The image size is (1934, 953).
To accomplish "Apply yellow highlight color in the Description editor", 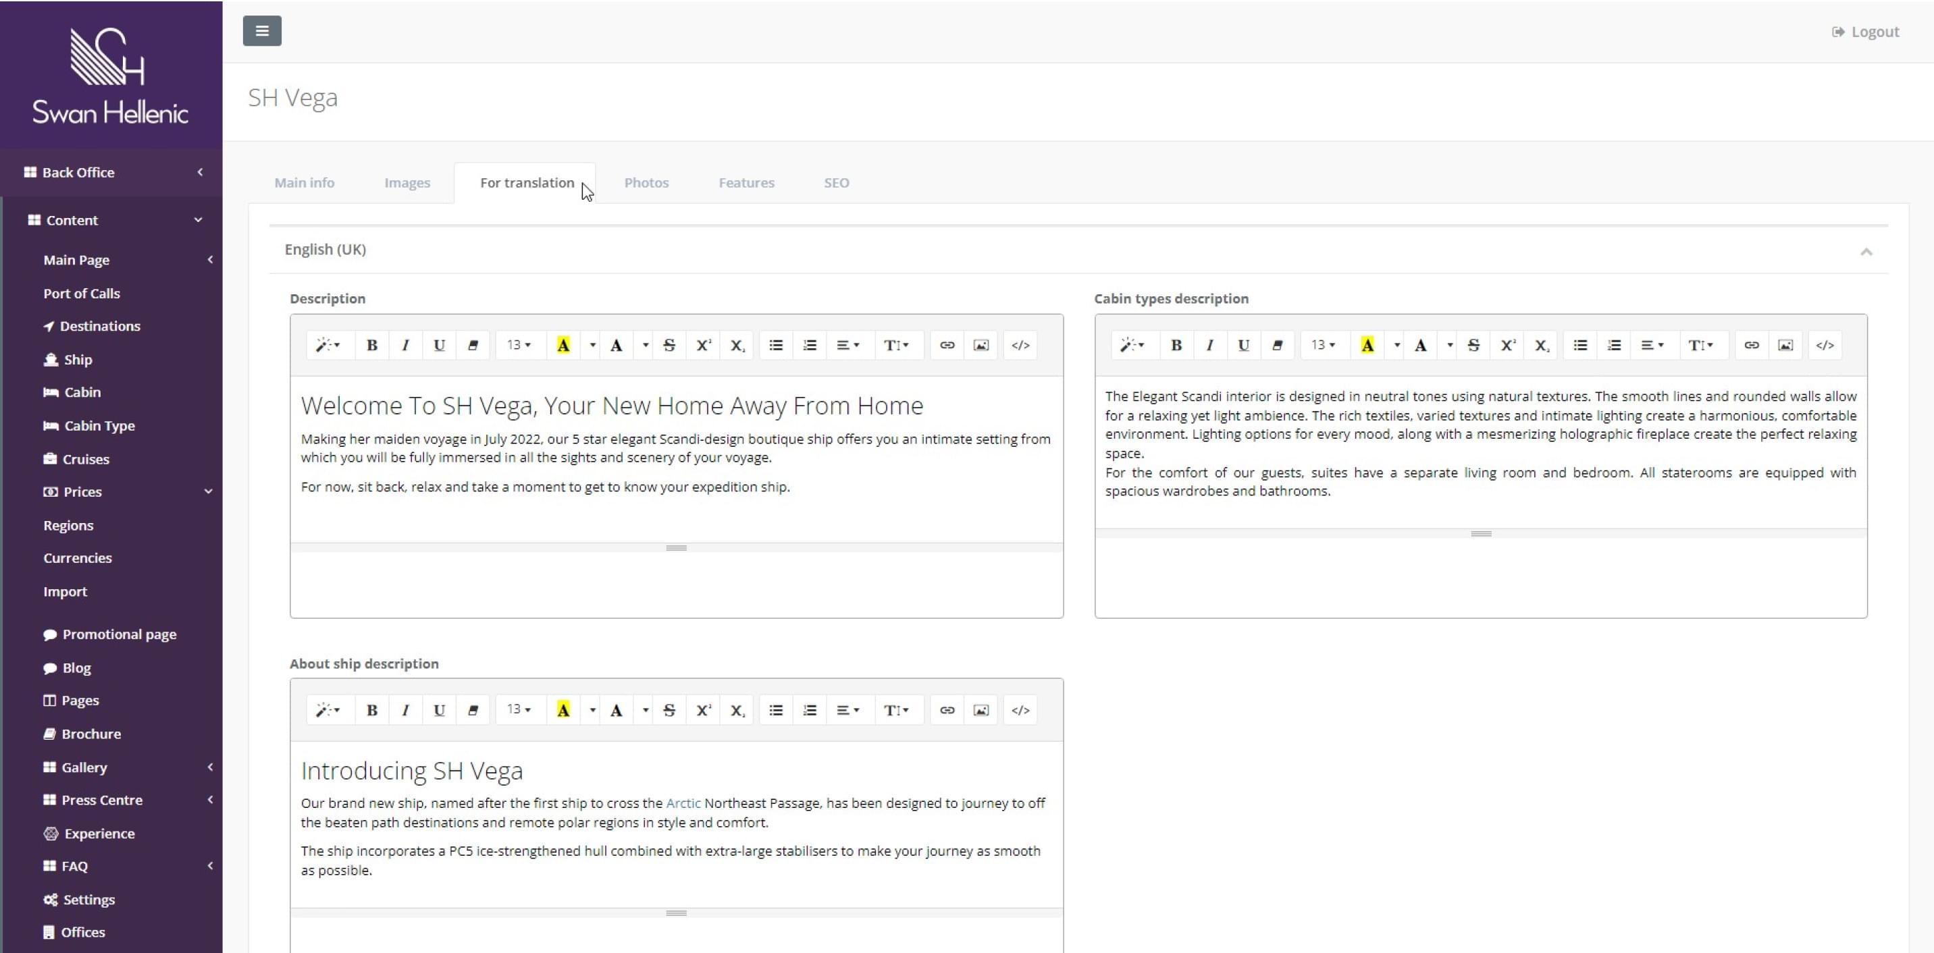I will coord(563,345).
